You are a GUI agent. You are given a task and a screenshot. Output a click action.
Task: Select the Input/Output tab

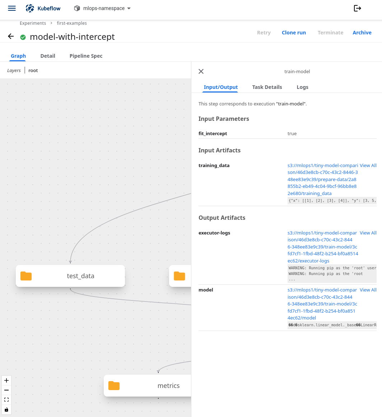click(221, 87)
